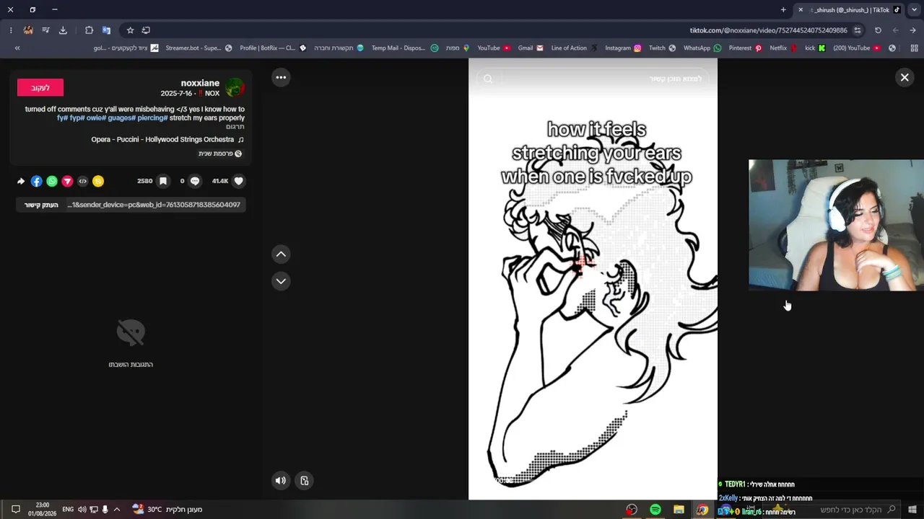Go forward in browser history
924x519 pixels.
tap(896, 30)
